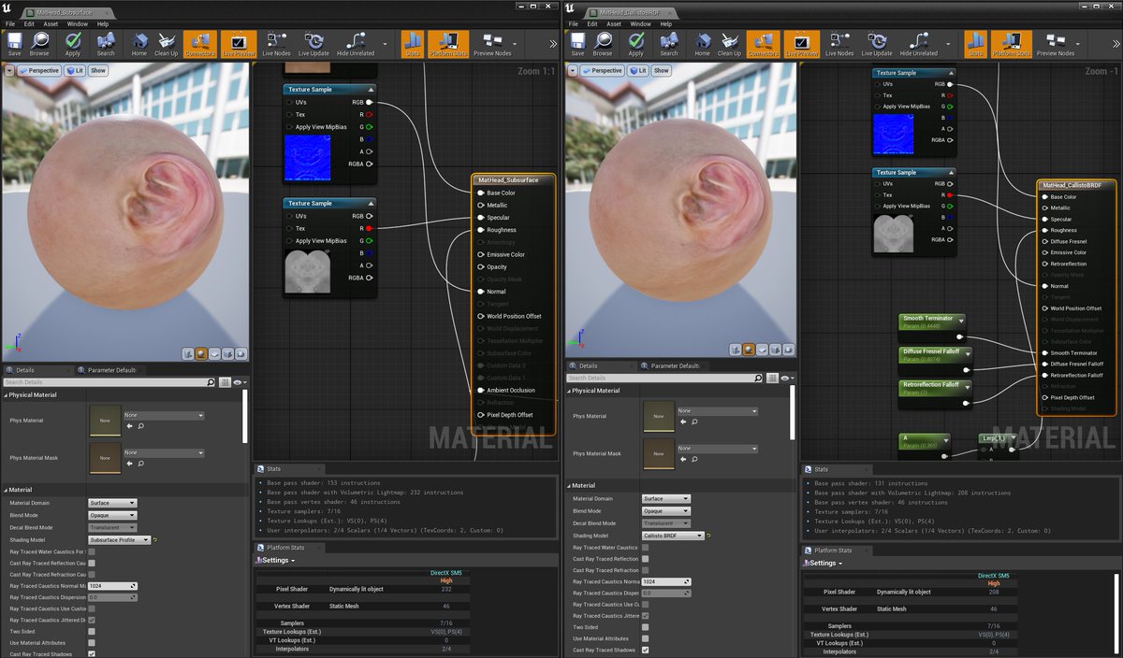Click Phys Material thumbnail in left window

105,421
